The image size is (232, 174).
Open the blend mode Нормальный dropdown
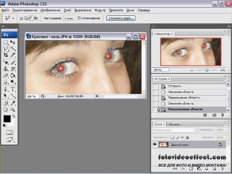(x=196, y=130)
